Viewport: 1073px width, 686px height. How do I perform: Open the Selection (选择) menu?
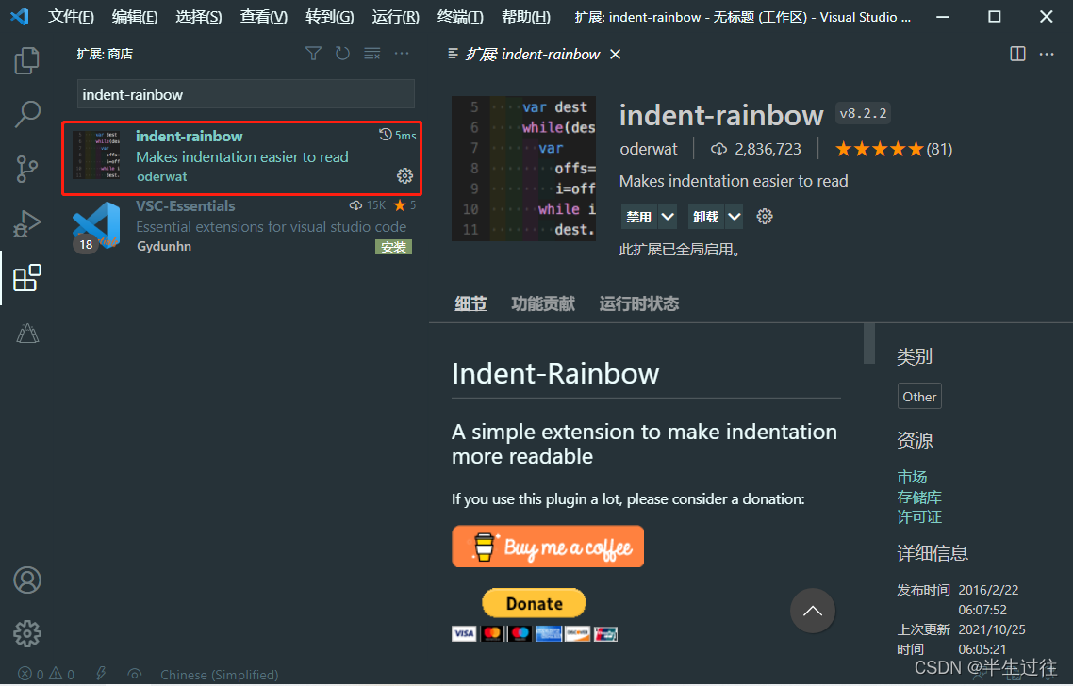(x=198, y=17)
